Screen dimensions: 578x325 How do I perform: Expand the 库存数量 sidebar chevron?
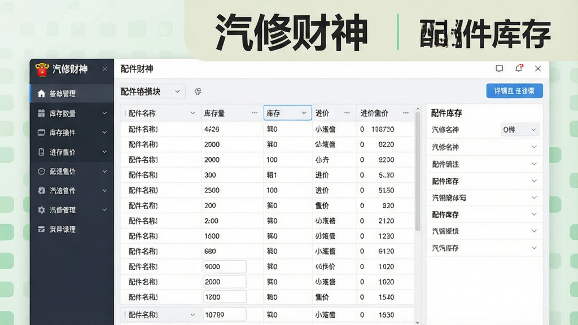click(104, 113)
